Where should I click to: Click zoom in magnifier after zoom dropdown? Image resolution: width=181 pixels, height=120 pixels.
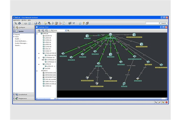click(68, 31)
